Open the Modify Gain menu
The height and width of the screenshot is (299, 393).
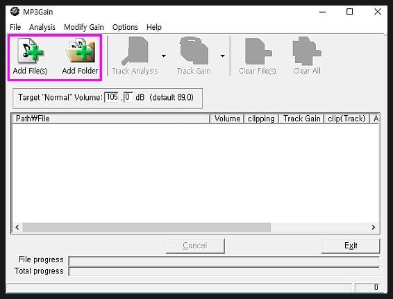pyautogui.click(x=84, y=27)
